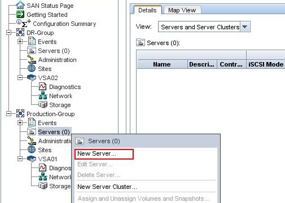285x203 pixels.
Task: Click the Configuration Summary sigma icon
Action: tap(24, 23)
